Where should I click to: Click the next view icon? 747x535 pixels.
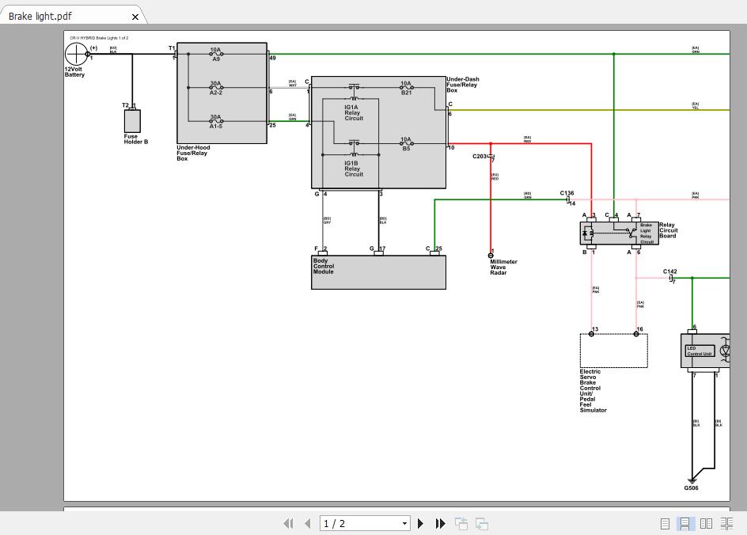[x=482, y=523]
